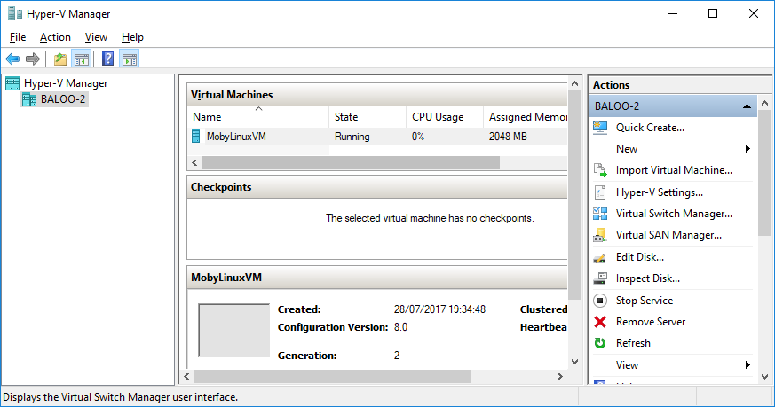Open Hyper-V Settings action
775x407 pixels.
click(659, 192)
